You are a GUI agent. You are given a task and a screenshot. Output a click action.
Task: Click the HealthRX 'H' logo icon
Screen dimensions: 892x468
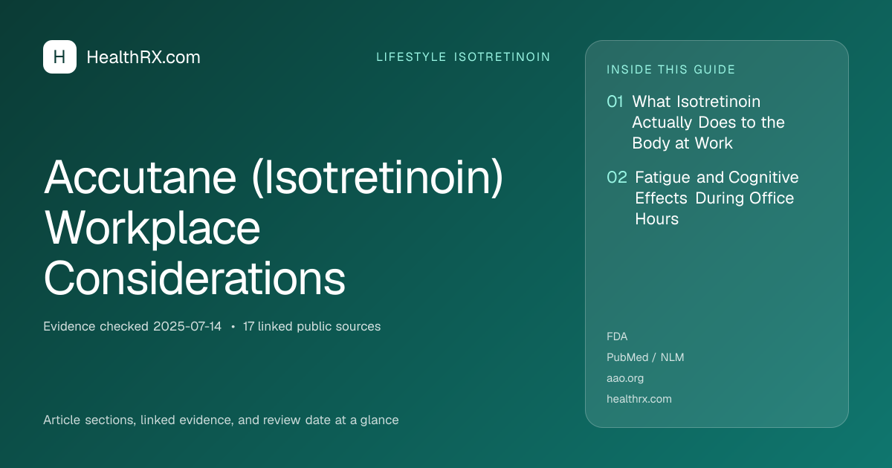pos(59,57)
